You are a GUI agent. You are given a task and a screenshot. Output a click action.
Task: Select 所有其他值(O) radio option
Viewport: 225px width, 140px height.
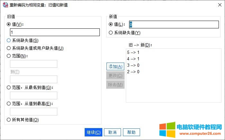click(x=9, y=120)
